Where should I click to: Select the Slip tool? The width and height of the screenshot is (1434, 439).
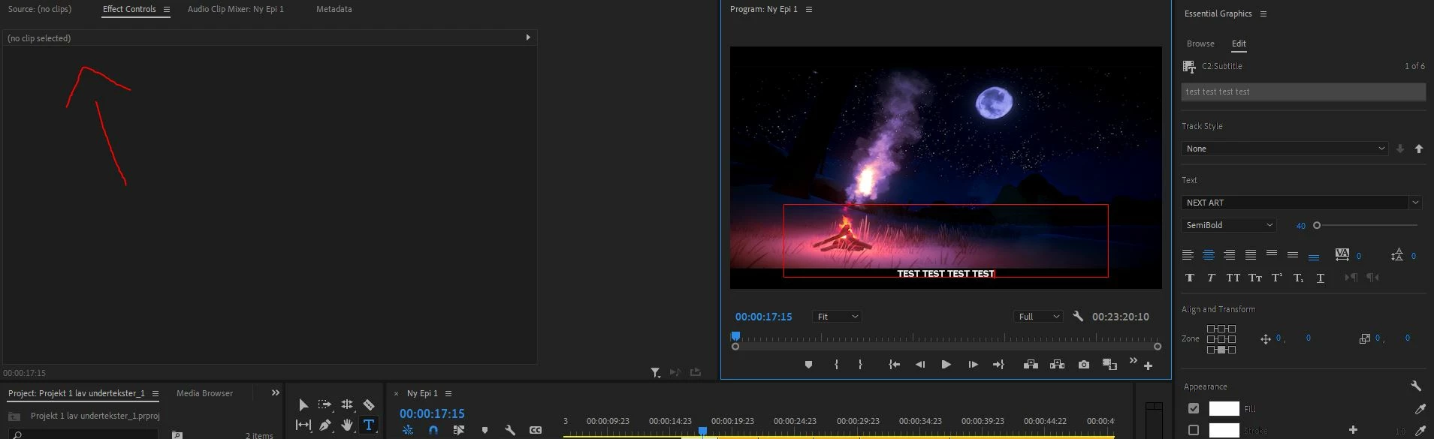(x=303, y=425)
